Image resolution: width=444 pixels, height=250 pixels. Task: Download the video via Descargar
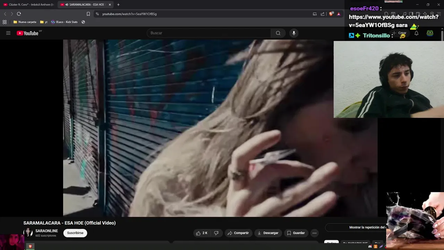(268, 233)
